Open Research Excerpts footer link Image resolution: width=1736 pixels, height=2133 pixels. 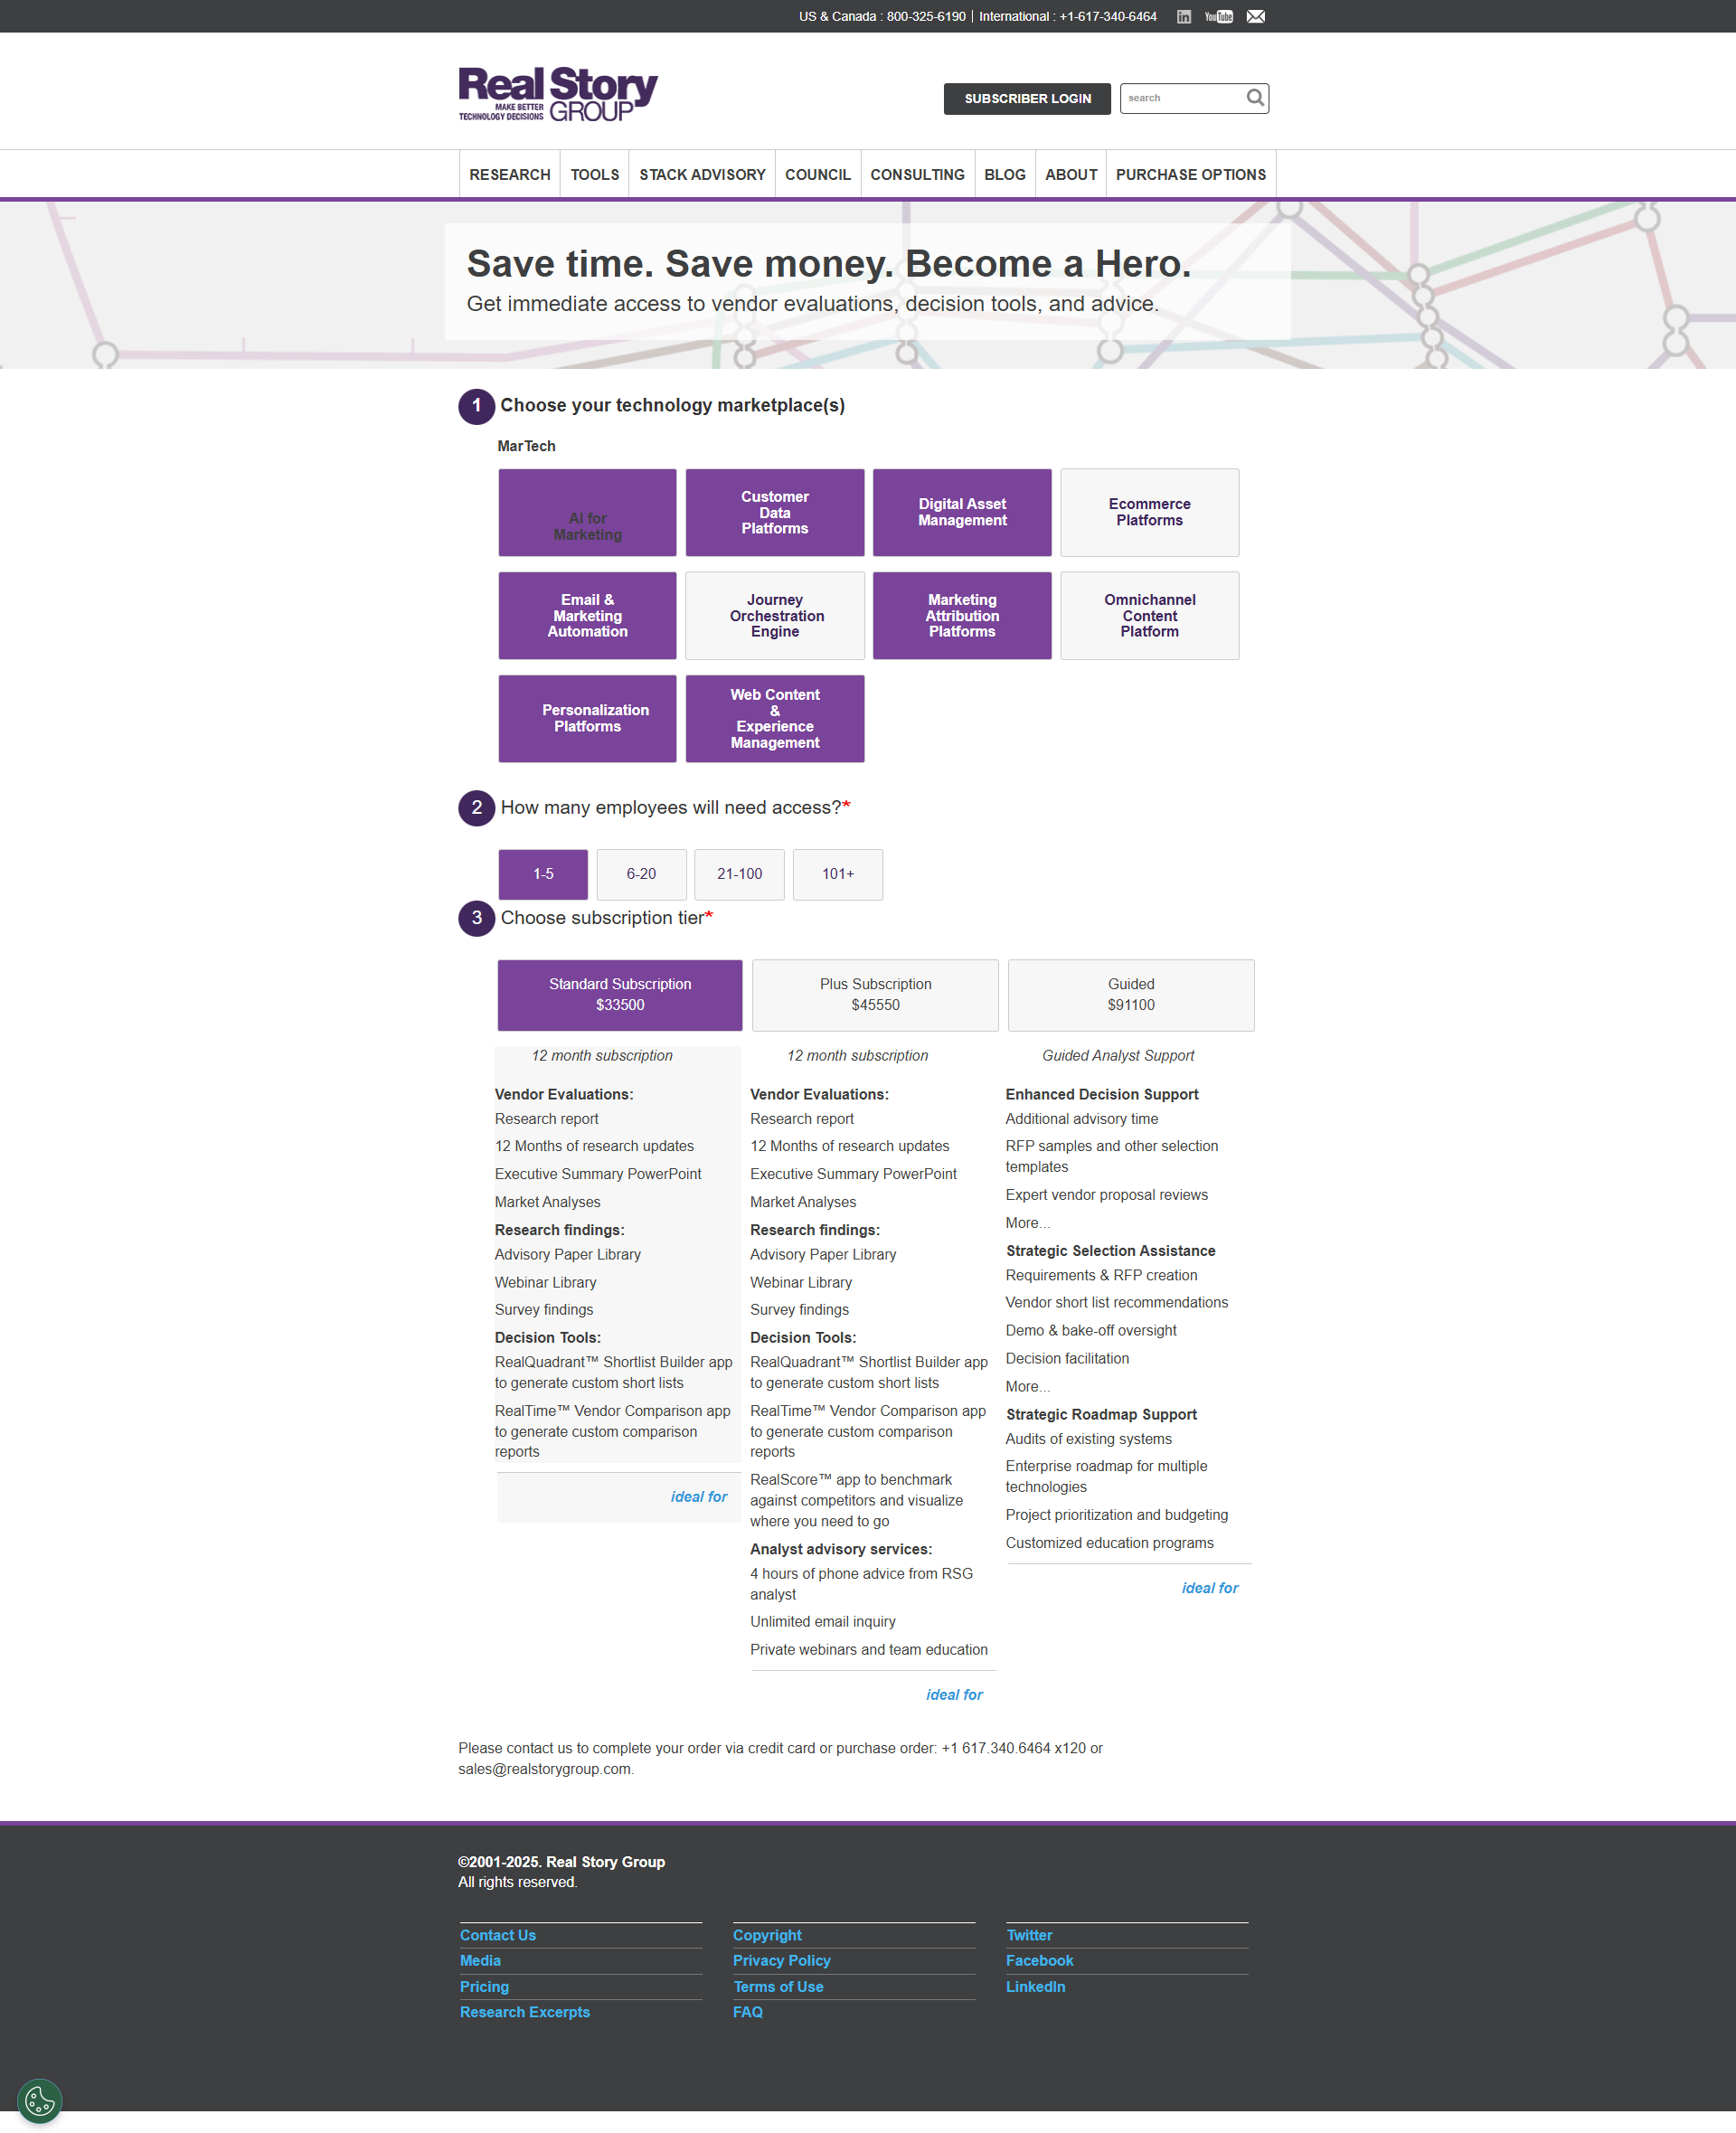[524, 2011]
